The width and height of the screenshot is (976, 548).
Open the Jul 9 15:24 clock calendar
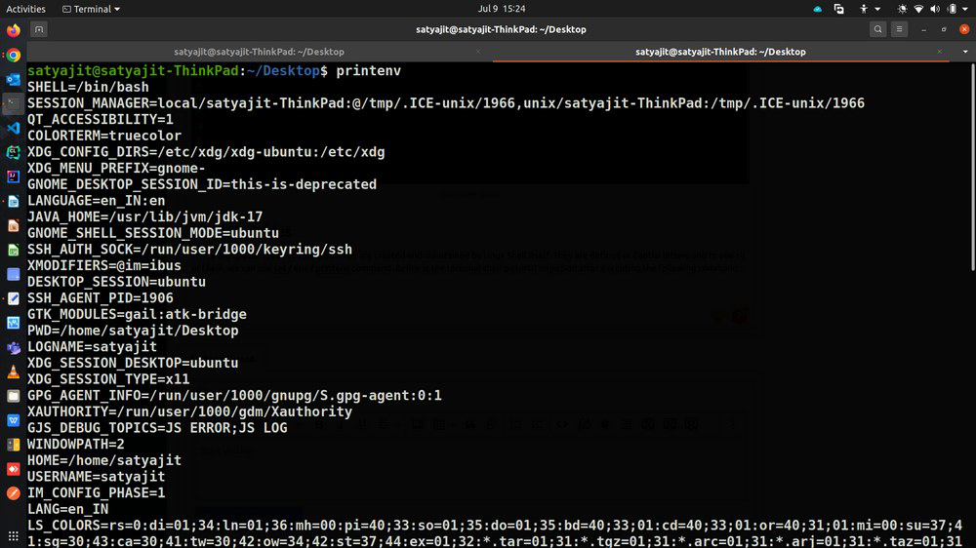502,9
